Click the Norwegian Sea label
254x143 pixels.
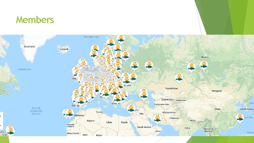point(91,37)
